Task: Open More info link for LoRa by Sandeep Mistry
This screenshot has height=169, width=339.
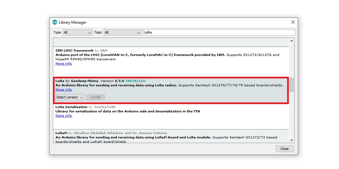Action: coord(64,90)
